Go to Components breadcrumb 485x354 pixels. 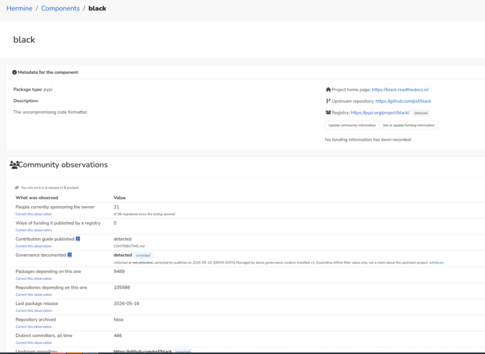60,9
